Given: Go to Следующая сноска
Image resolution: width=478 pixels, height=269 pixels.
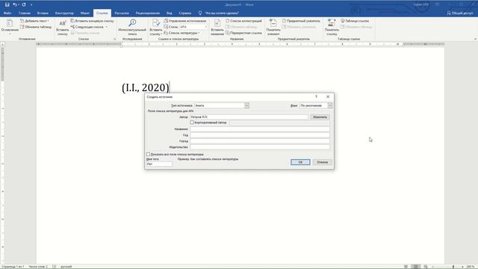Looking at the screenshot, I should click(x=87, y=27).
